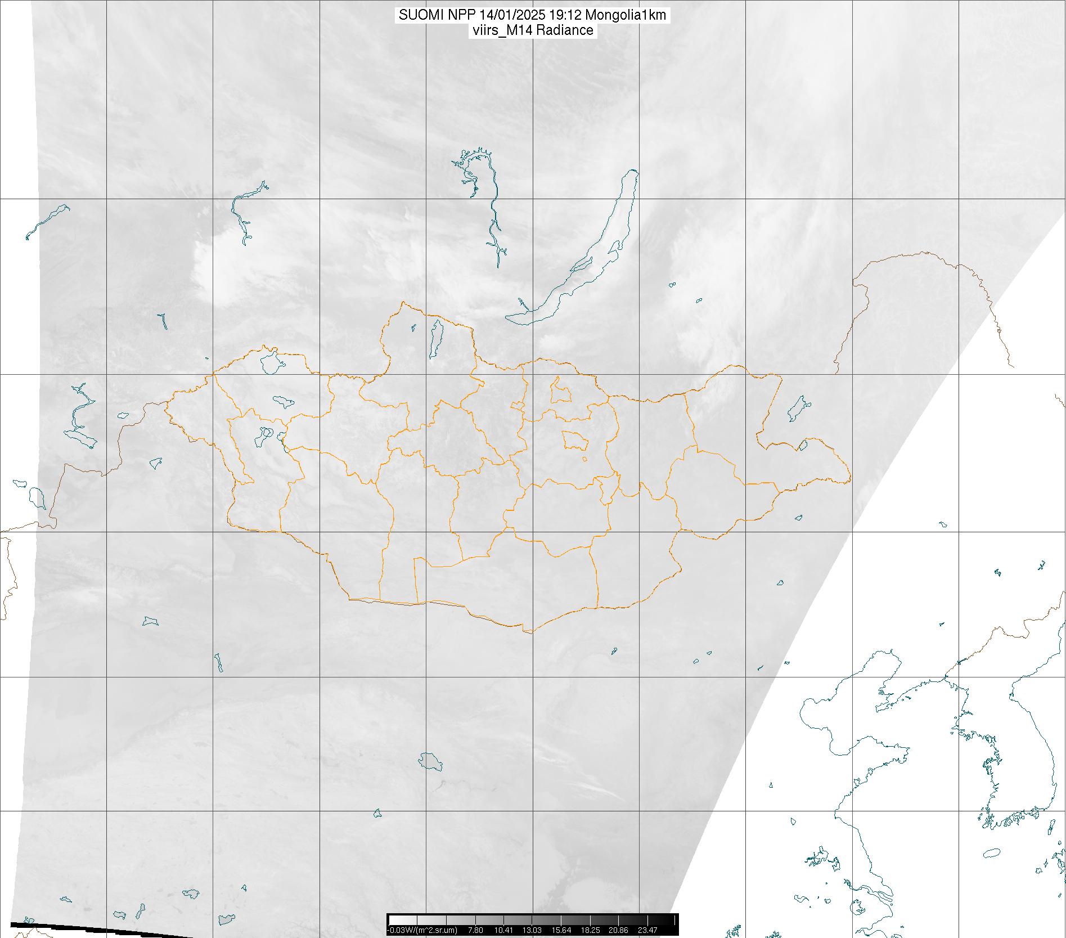Image resolution: width=1066 pixels, height=938 pixels.
Task: Click the southernmost tip of Mongolia's border
Action: coord(529,632)
